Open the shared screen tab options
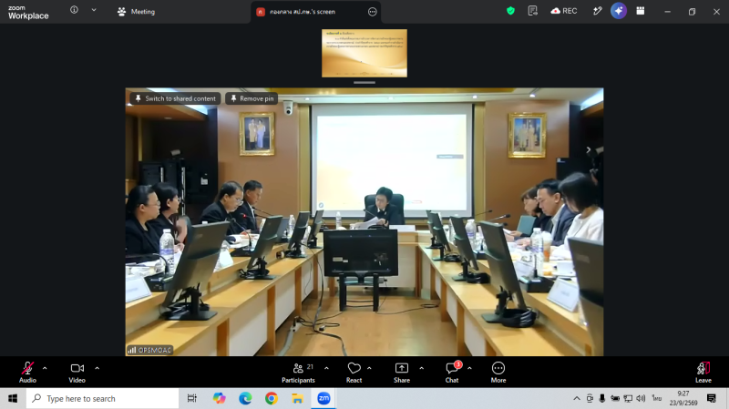 click(x=373, y=12)
